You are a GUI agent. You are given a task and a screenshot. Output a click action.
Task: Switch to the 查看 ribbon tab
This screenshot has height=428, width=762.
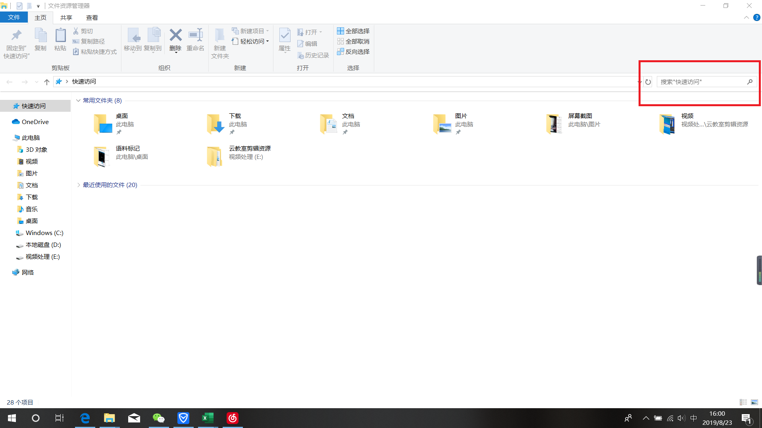tap(92, 17)
